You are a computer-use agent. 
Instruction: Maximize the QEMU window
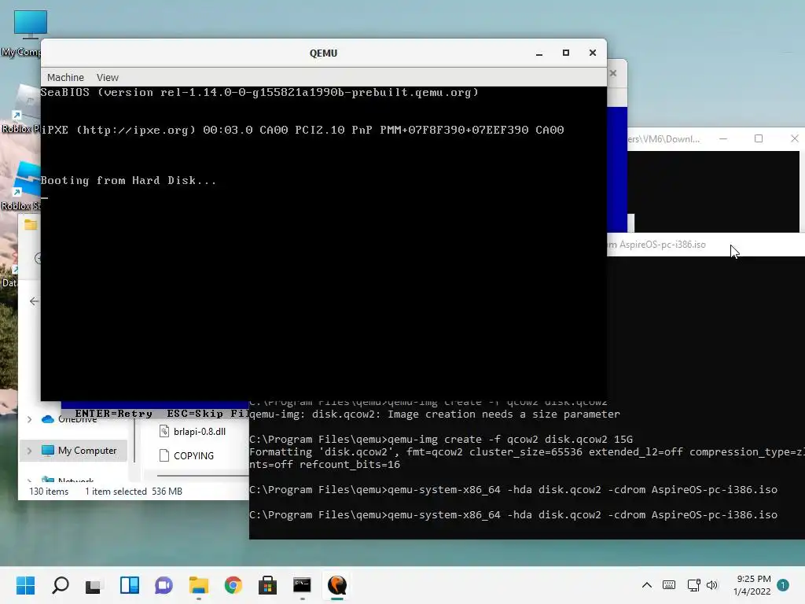point(566,53)
